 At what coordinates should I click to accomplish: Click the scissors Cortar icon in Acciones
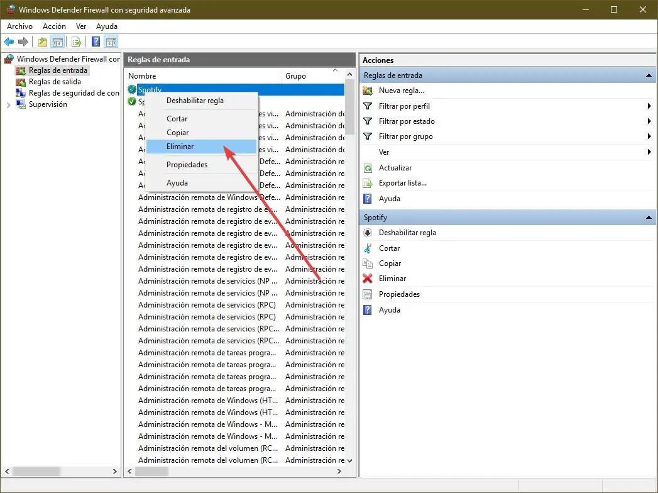pos(368,248)
